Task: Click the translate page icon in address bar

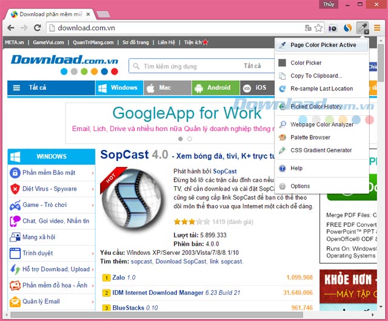Action: [308, 28]
